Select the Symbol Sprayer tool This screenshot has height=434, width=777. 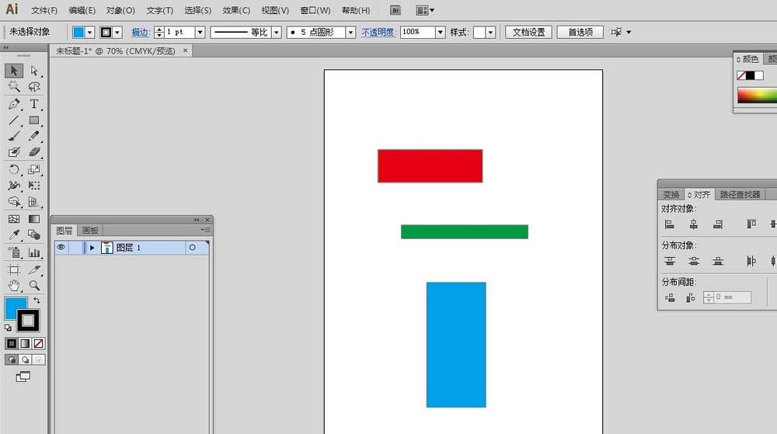(14, 252)
